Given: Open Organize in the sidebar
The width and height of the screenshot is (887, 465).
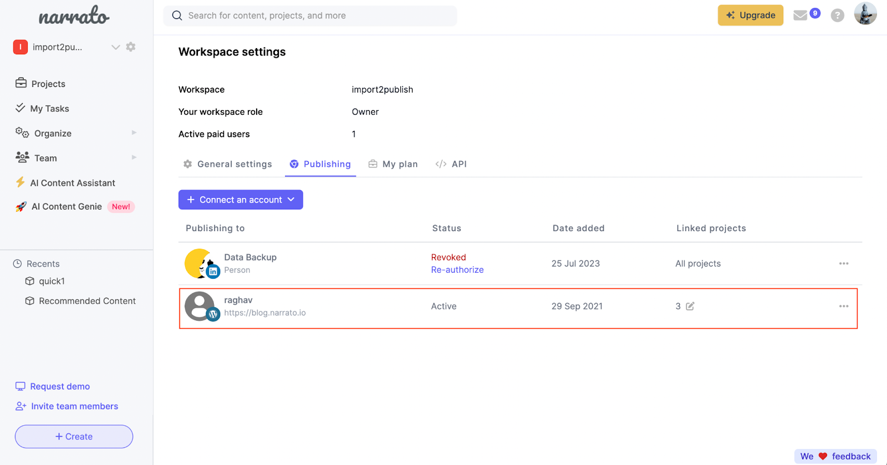Looking at the screenshot, I should coord(44,133).
